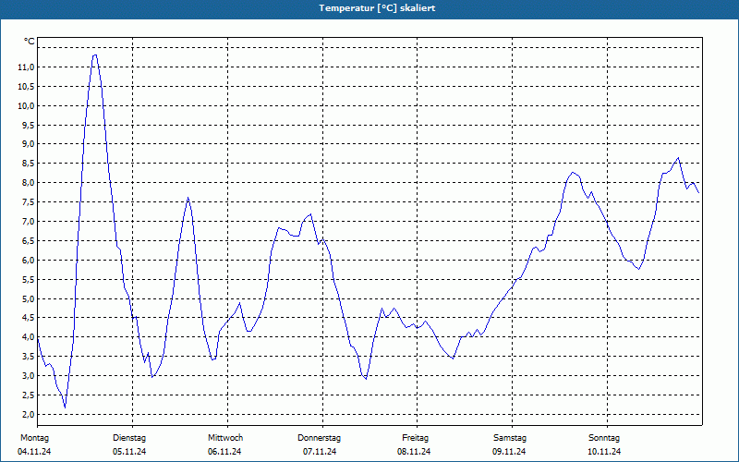
Task: Click the 7,5 y-axis value
Action: coord(28,202)
